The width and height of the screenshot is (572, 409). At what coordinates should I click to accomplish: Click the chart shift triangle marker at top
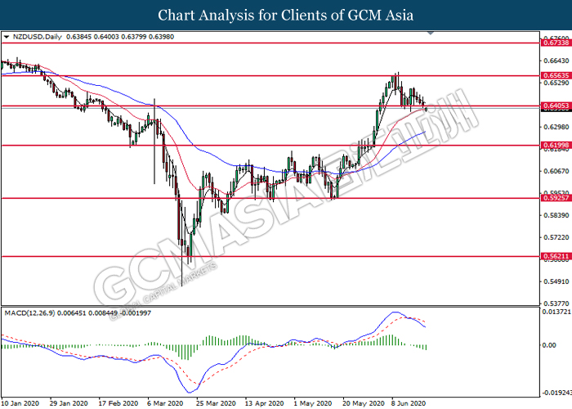point(431,33)
